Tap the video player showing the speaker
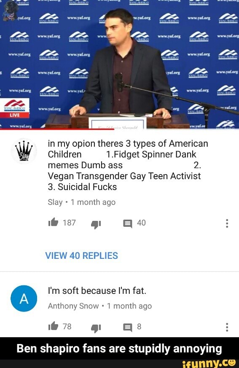The width and height of the screenshot is (239, 368). [120, 64]
